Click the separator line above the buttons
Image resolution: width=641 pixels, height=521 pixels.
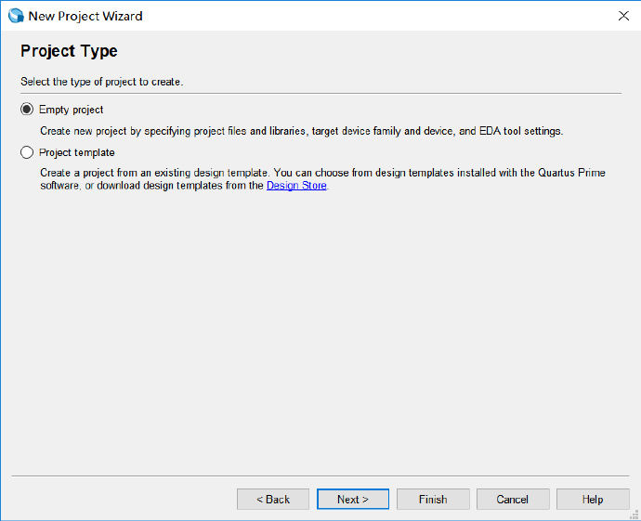pyautogui.click(x=320, y=476)
